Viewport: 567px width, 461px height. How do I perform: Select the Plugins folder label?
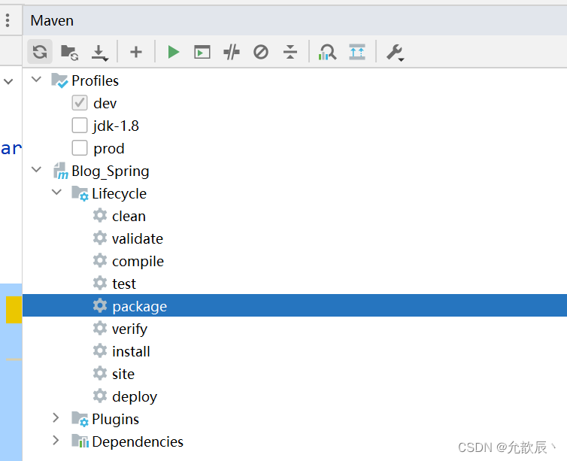click(x=115, y=420)
